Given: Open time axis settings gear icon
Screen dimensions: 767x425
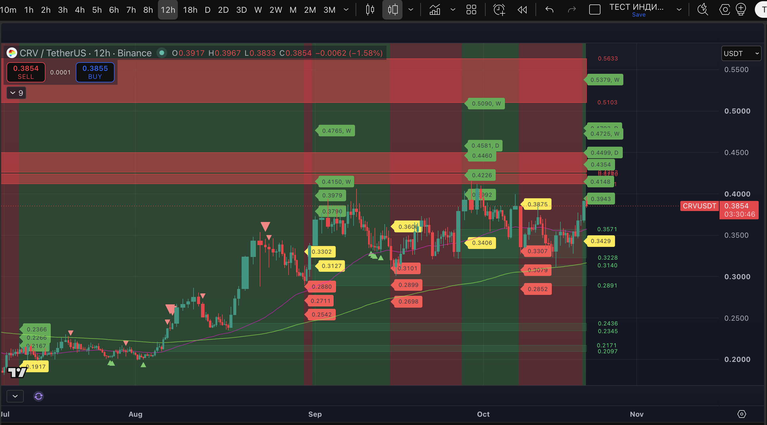Looking at the screenshot, I should (742, 414).
